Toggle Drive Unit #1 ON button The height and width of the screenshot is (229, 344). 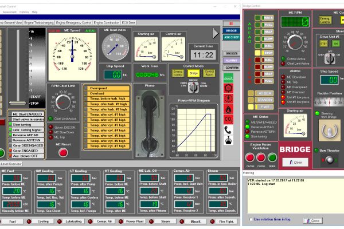point(335,44)
